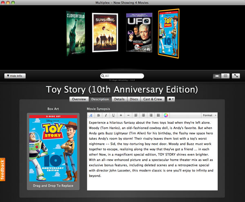Toggle italic text formatting

click(x=106, y=115)
